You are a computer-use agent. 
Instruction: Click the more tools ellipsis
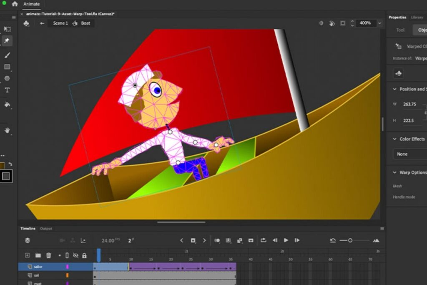pos(3,156)
